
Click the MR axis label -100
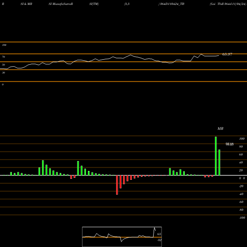242,218
